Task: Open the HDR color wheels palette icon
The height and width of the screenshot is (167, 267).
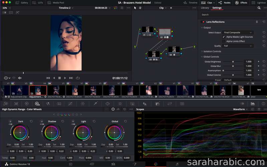Action: [x=37, y=104]
